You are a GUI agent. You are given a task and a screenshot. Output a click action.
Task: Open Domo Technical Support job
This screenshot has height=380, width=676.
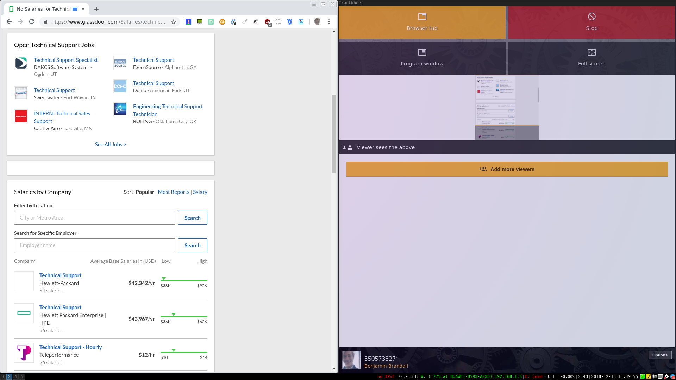pyautogui.click(x=154, y=83)
